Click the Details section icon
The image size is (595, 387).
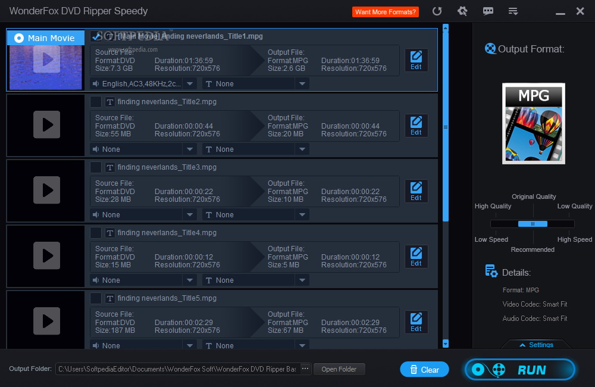click(x=491, y=271)
